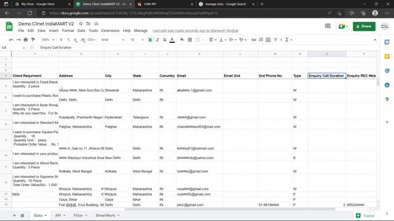Switch to the API sheet tab
The width and height of the screenshot is (394, 221).
click(60, 215)
